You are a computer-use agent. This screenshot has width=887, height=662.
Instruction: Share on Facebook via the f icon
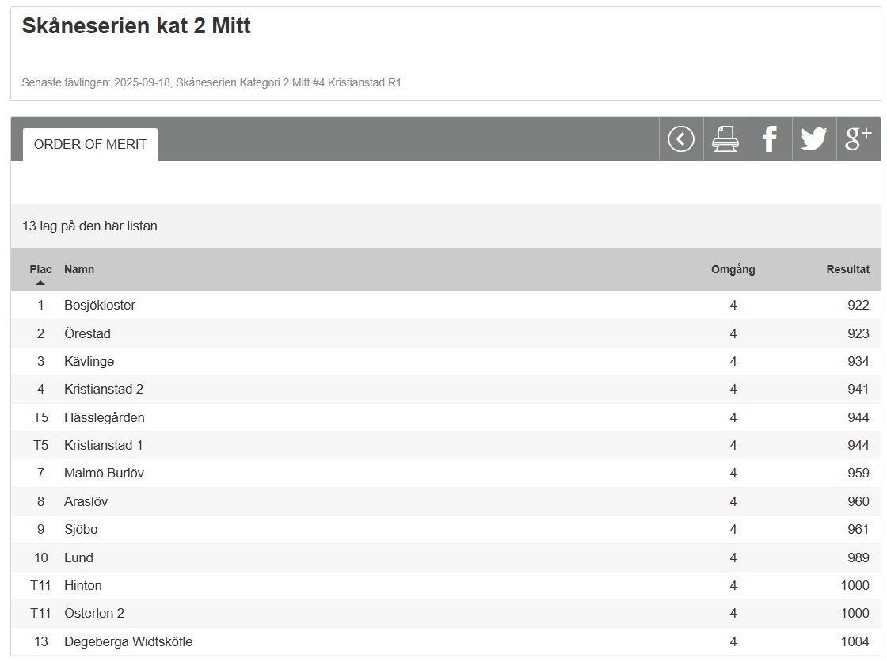(x=769, y=139)
